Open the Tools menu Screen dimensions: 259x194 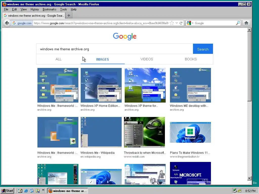tap(63, 9)
